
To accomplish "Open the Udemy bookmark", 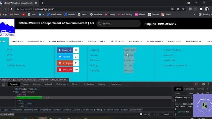I will [110, 15].
